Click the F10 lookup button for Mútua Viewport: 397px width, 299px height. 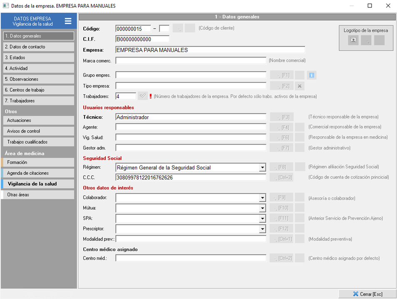click(x=281, y=208)
